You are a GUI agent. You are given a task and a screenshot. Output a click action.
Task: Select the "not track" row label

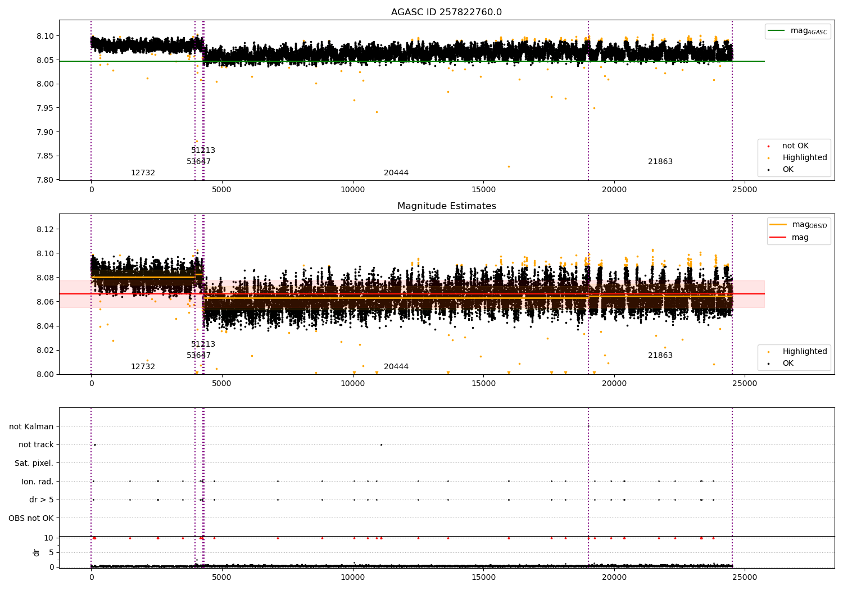tap(36, 445)
